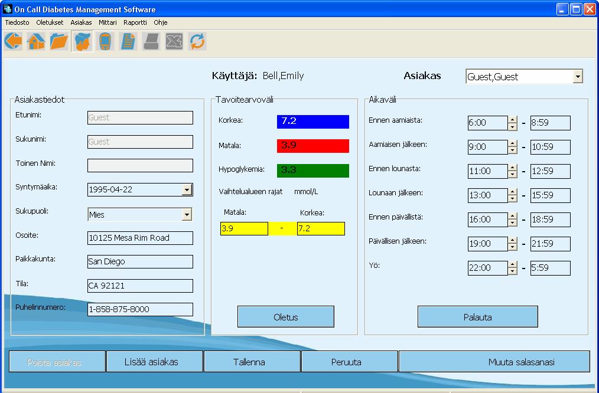The width and height of the screenshot is (599, 393).
Task: Click the 10:59 end time field
Action: (x=551, y=147)
